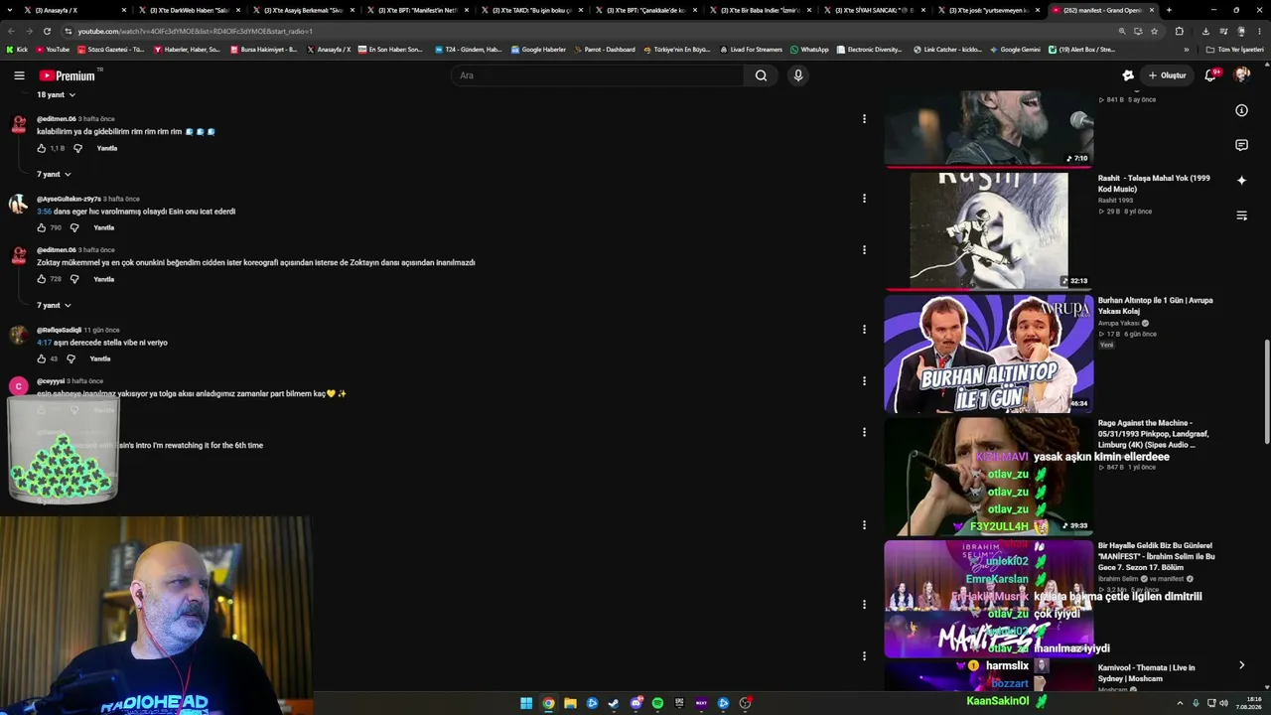
Task: Open video title "Burhan Altıntop ile 1 Gün"
Action: 1156,305
